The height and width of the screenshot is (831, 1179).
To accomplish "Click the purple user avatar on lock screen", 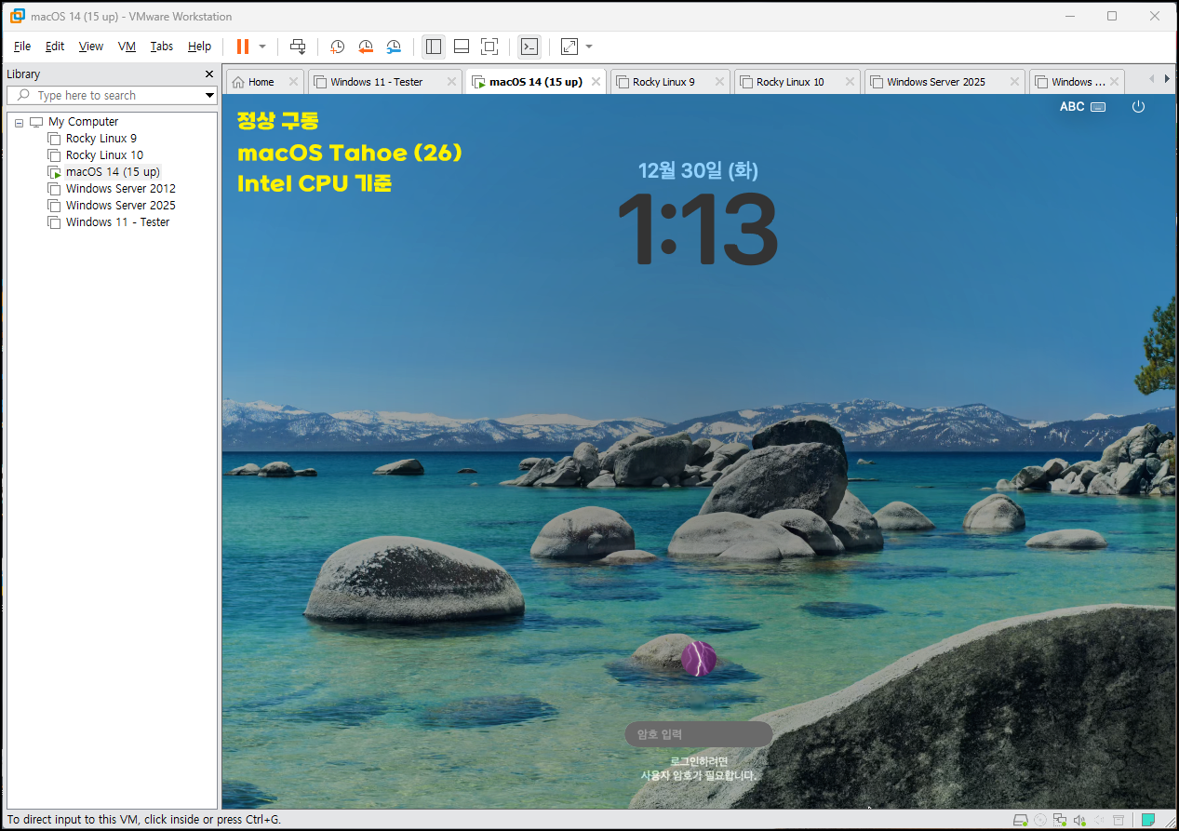I will (699, 658).
